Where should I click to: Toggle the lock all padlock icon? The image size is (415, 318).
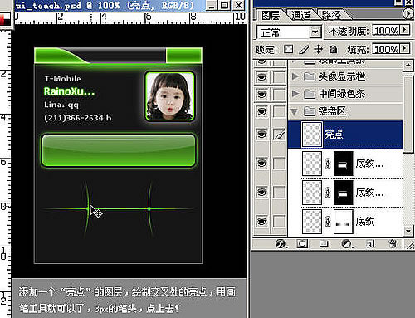point(333,50)
